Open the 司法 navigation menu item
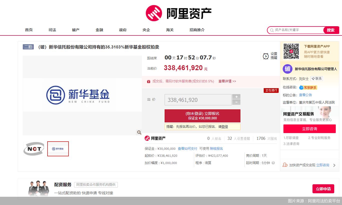Screen dimensions: 342x205 coord(52,30)
